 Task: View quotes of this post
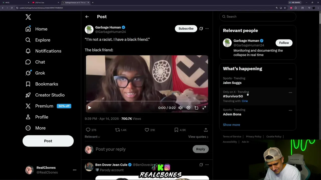[198, 137]
